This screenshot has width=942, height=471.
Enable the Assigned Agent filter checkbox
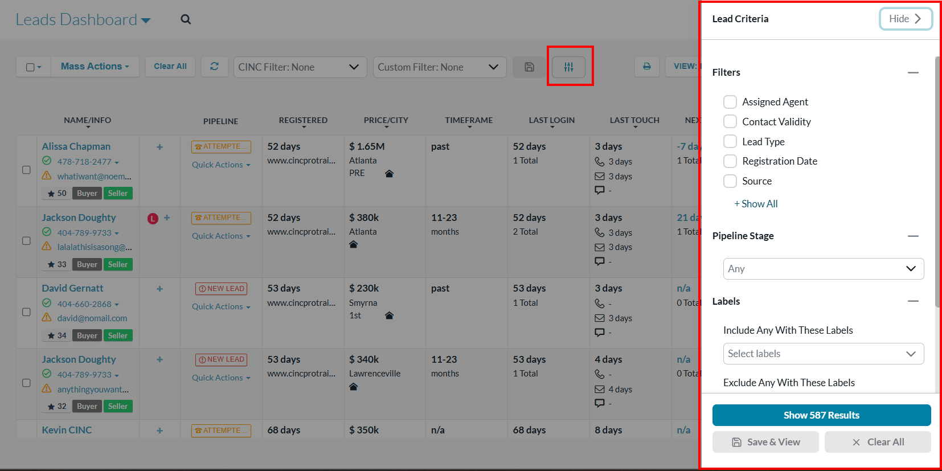[730, 102]
